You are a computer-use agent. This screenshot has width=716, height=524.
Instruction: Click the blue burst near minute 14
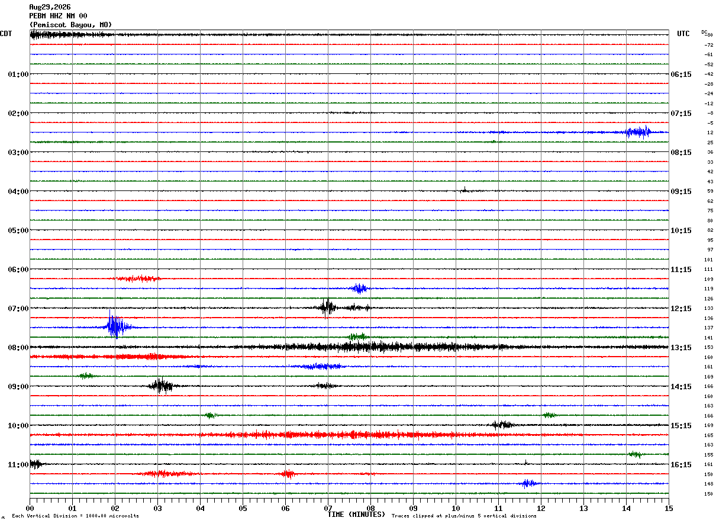coord(638,132)
